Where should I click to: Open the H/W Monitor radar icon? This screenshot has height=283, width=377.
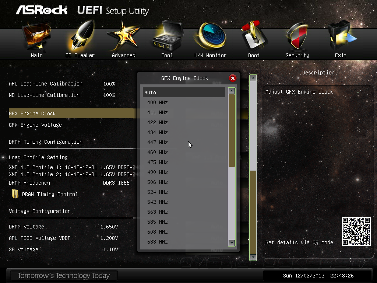click(x=211, y=36)
